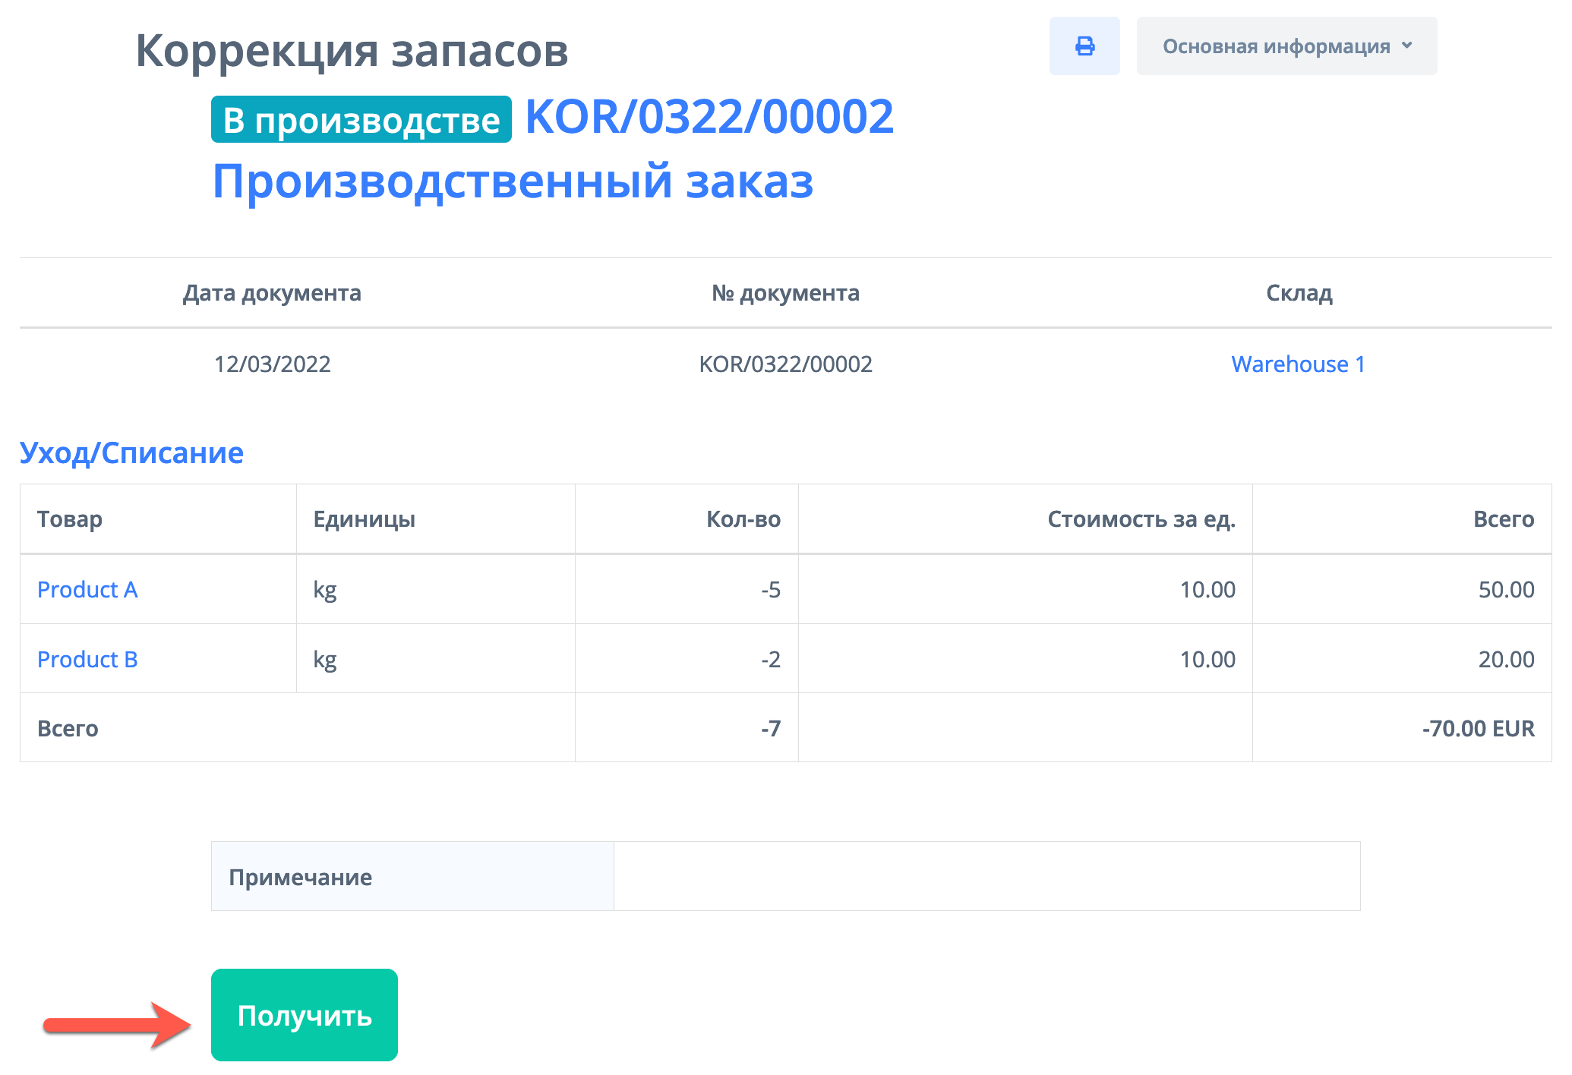1572x1075 pixels.
Task: Open the Product B link
Action: click(87, 659)
